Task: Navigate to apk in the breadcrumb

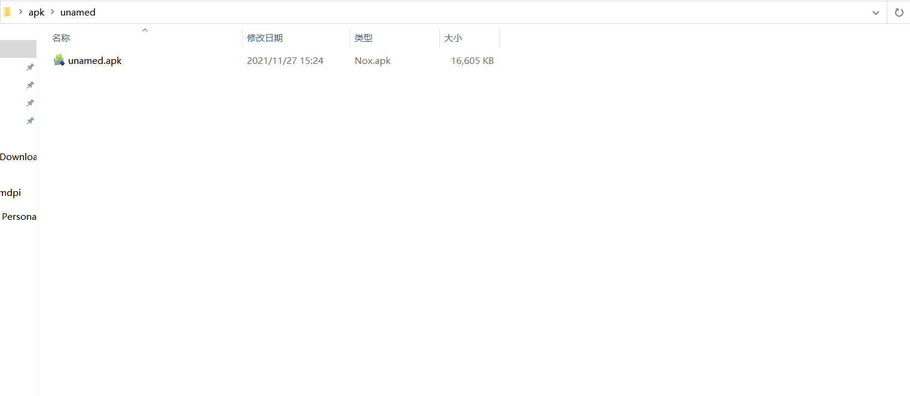Action: (x=36, y=12)
